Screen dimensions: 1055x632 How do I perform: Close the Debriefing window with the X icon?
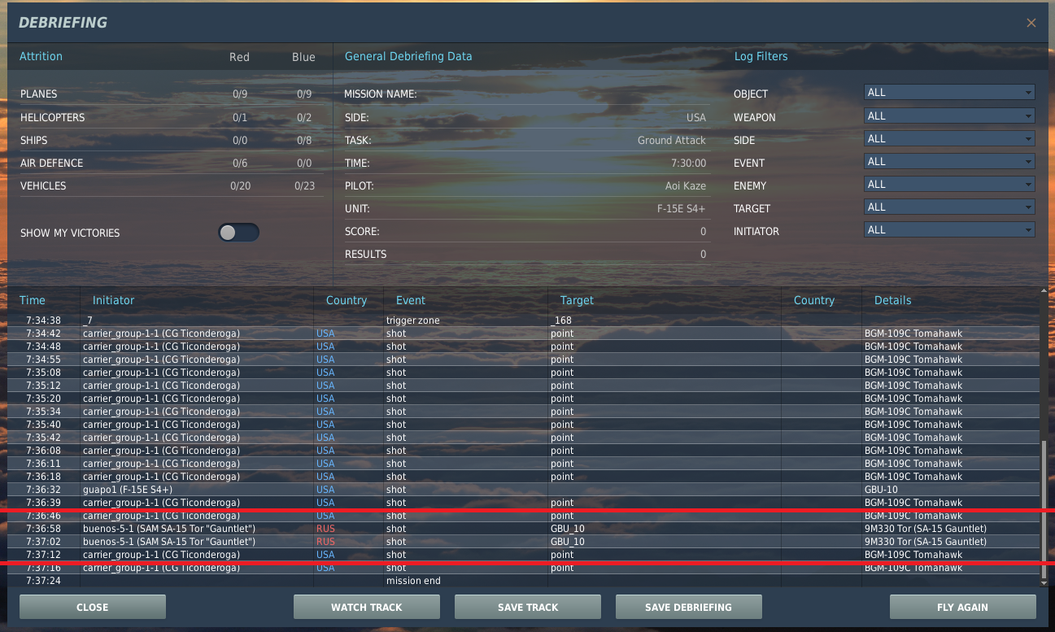click(1031, 23)
